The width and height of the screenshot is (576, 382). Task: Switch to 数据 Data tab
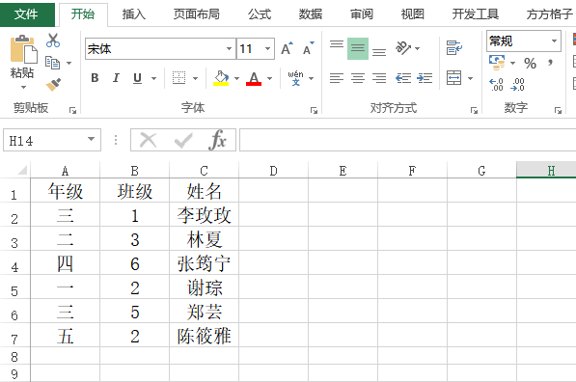(311, 14)
